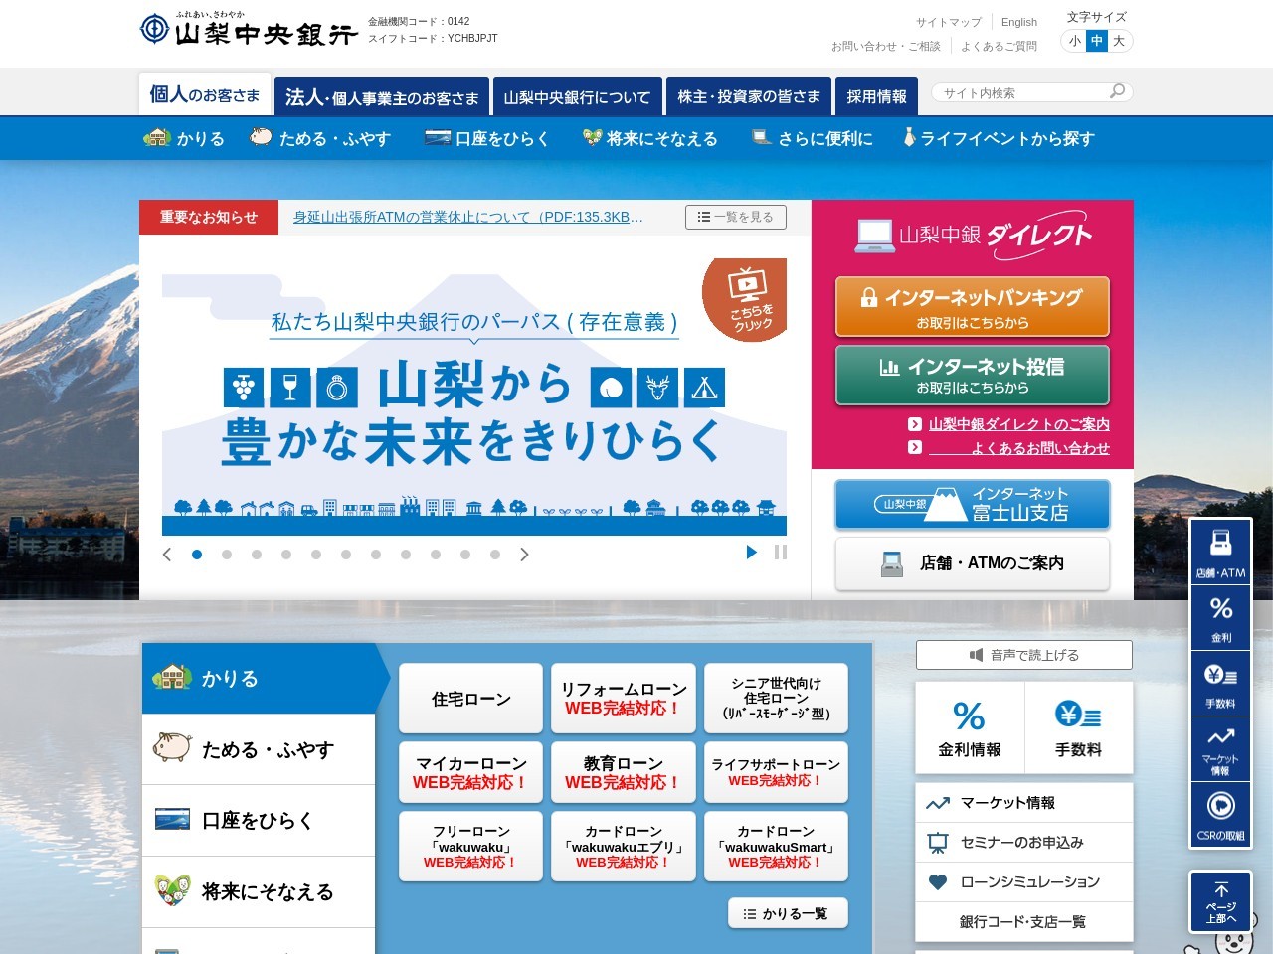Screen dimensions: 1273x954
Task: Click the main purpose banner image
Action: [x=474, y=397]
